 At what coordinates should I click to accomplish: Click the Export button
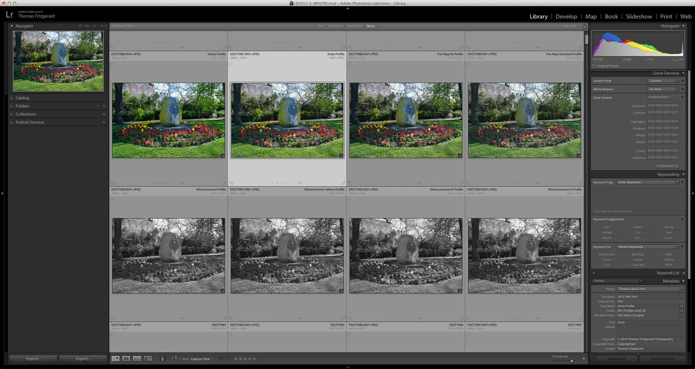[83, 358]
